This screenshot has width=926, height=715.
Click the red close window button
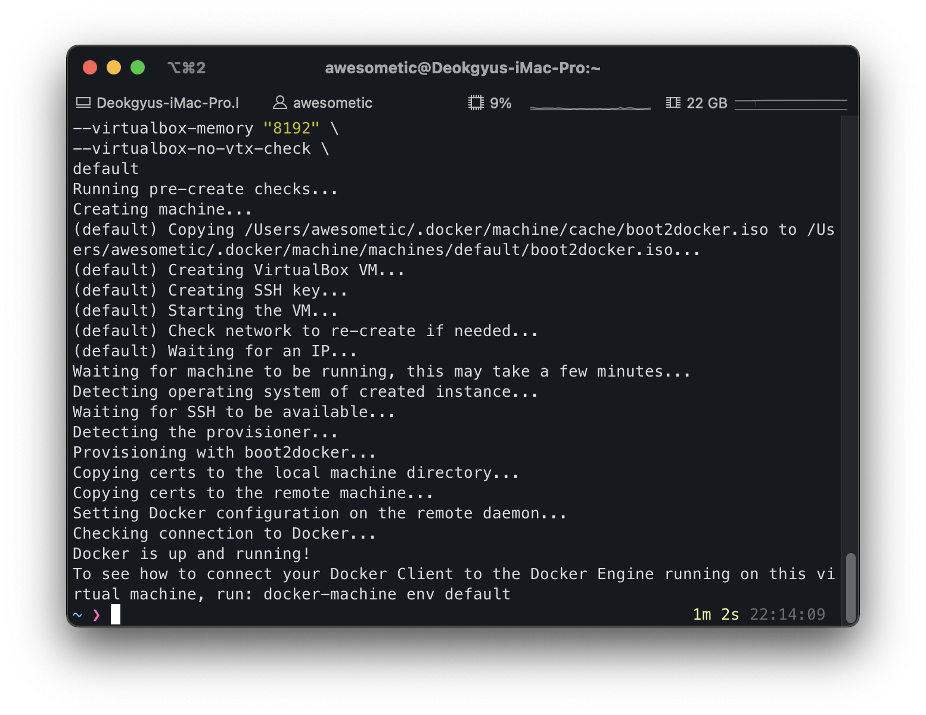click(x=90, y=67)
